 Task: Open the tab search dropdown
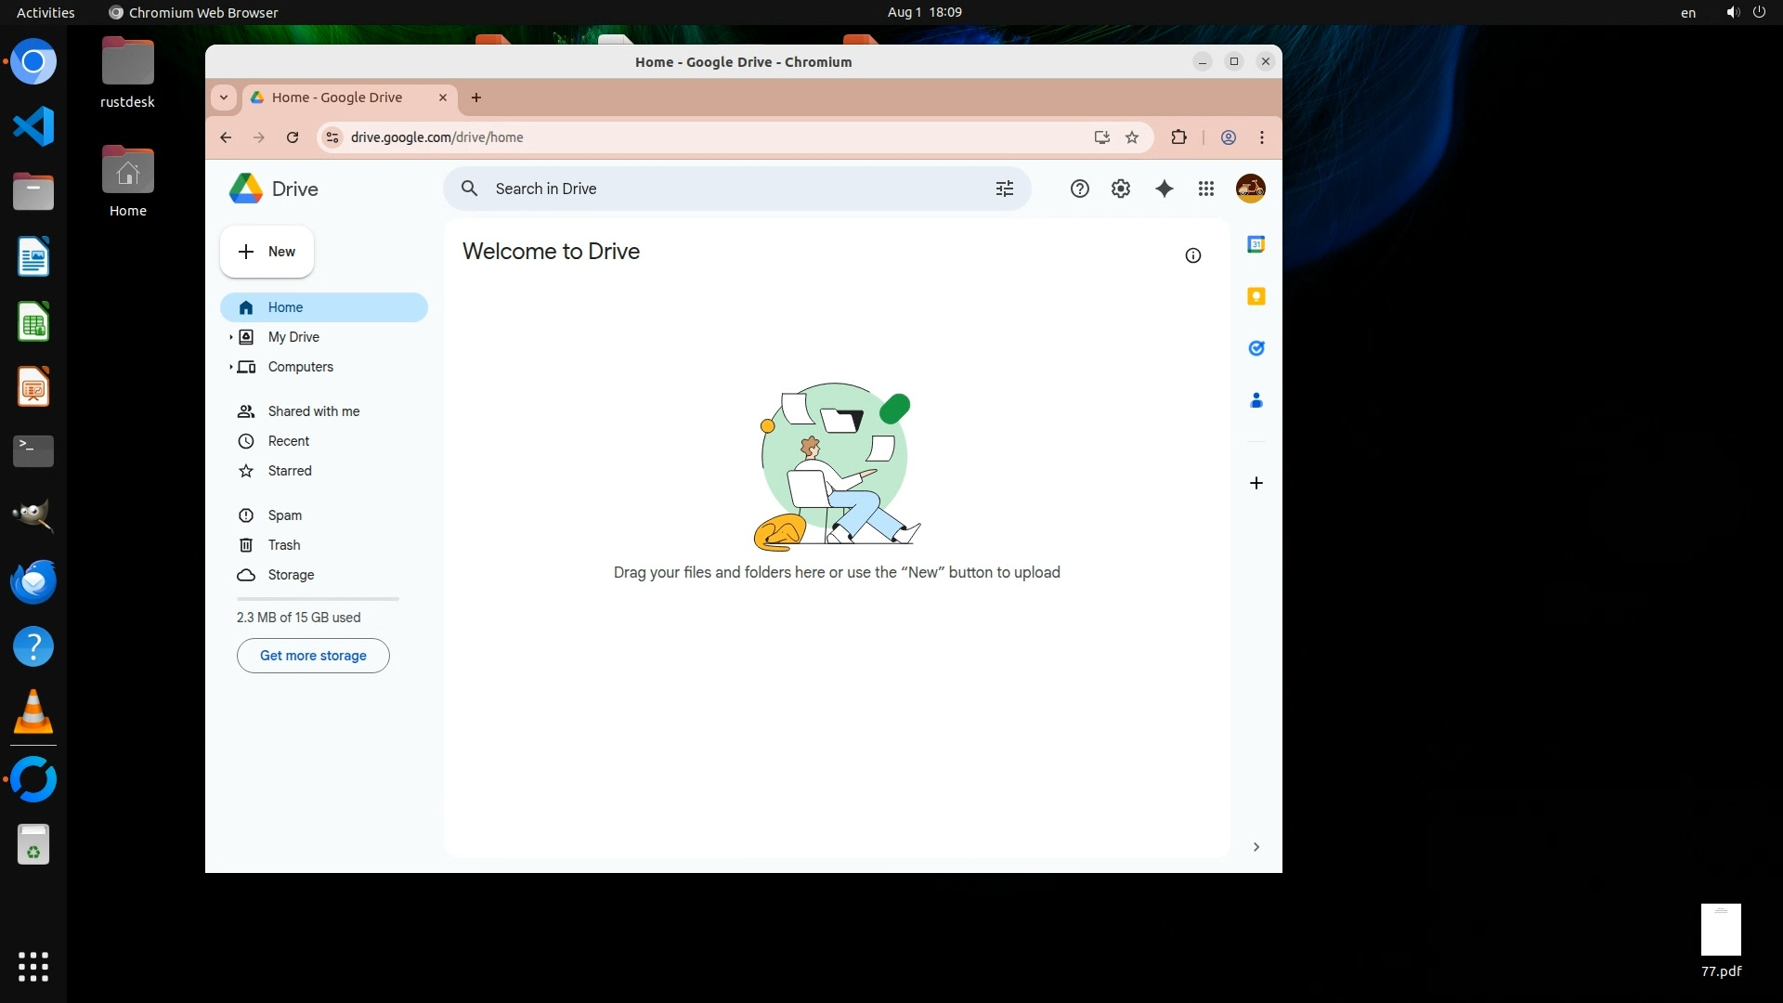coord(224,98)
